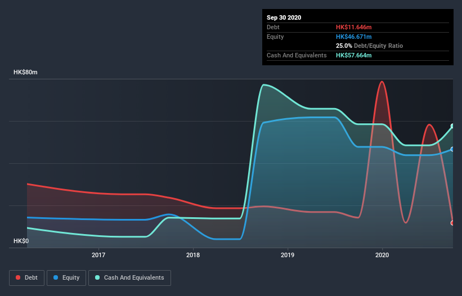462x296 pixels.
Task: Click the 2018 x-axis label
Action: coord(193,255)
